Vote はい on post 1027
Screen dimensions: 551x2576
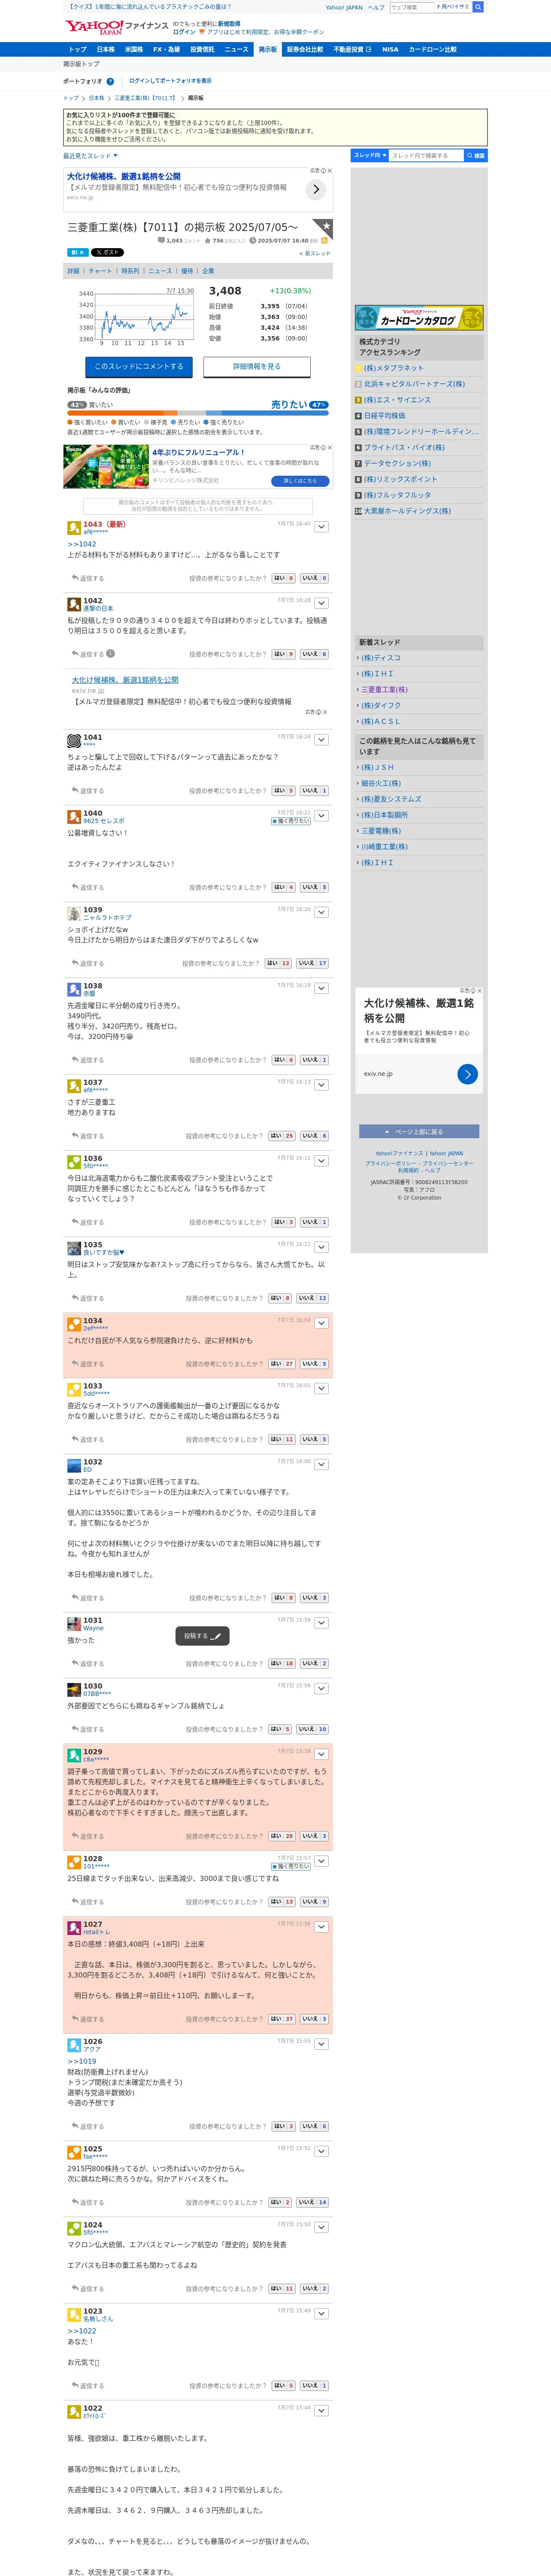[282, 2019]
